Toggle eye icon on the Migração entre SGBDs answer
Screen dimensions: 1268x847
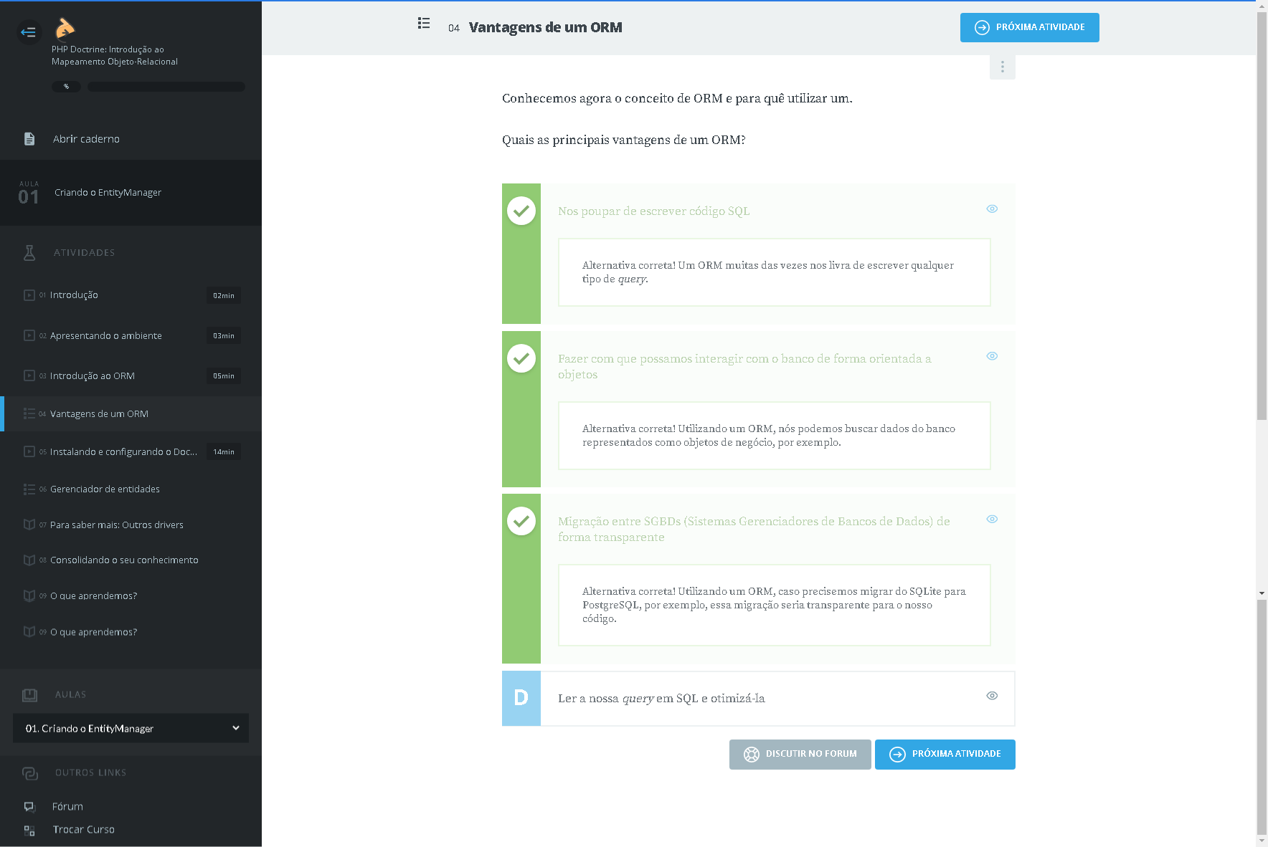(x=992, y=520)
